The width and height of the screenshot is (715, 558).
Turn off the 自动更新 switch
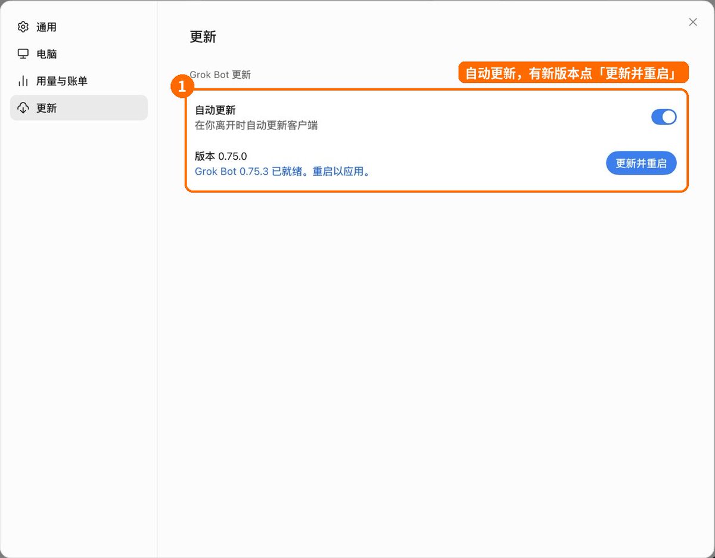664,117
